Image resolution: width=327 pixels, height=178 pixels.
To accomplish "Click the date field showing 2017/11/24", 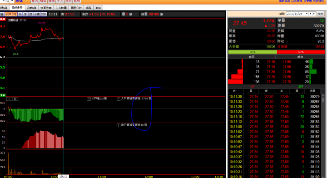I will pos(296,14).
